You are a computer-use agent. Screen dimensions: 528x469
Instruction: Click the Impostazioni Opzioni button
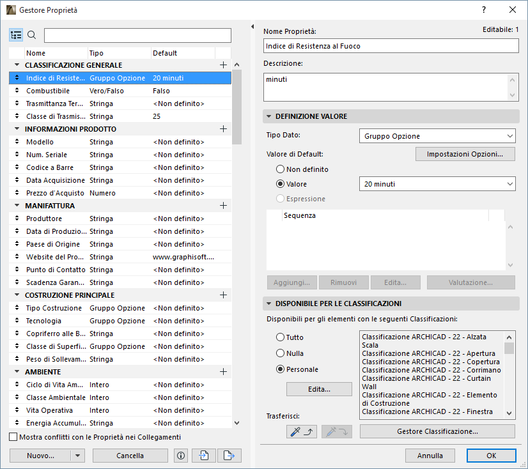click(465, 154)
